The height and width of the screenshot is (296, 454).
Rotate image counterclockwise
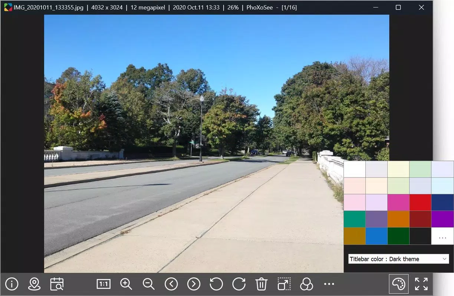click(216, 284)
